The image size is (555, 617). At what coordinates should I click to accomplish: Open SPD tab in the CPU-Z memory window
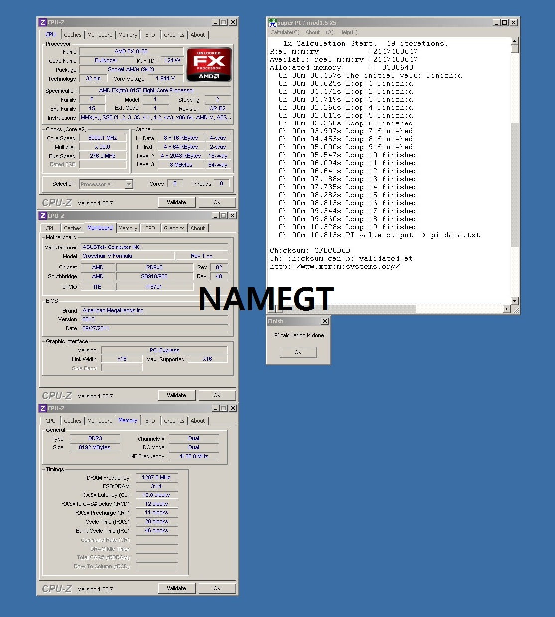(150, 421)
